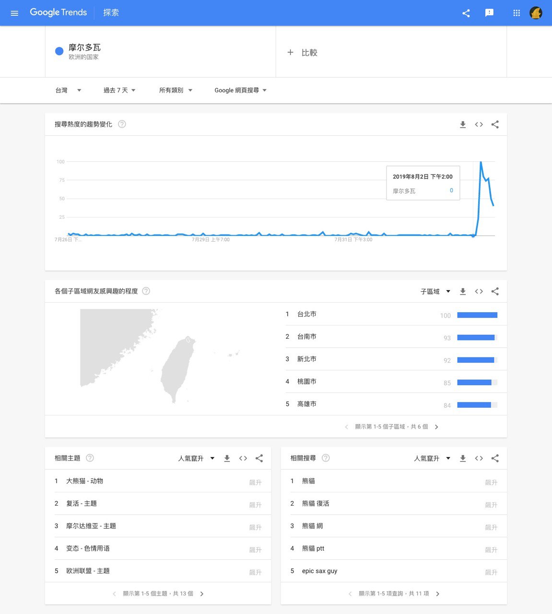Share the 相關搜尋 card
This screenshot has height=614, width=552.
click(495, 459)
